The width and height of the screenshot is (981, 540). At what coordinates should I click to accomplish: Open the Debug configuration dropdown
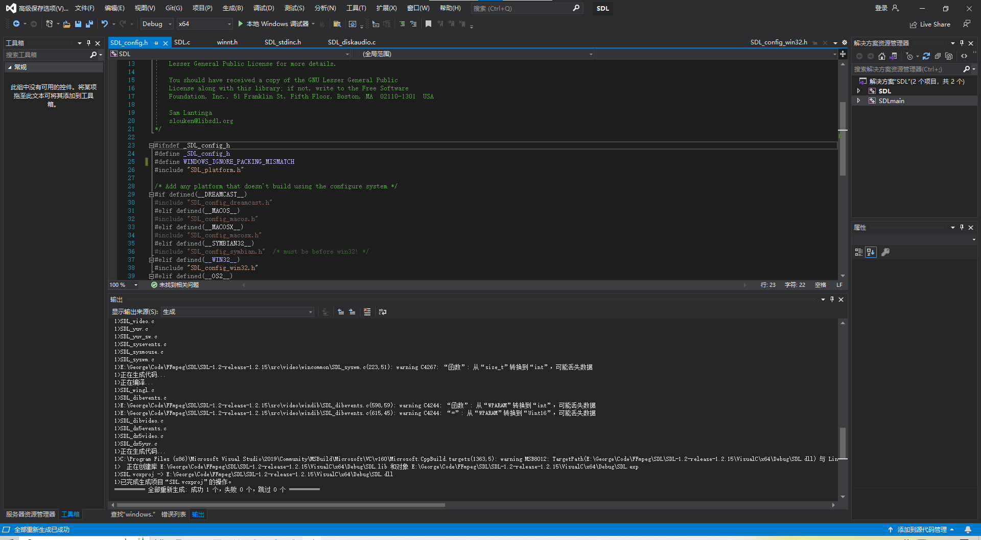click(x=156, y=24)
